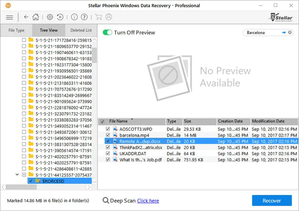
Task: Click the tree scroll down arrow
Action: tap(95, 181)
